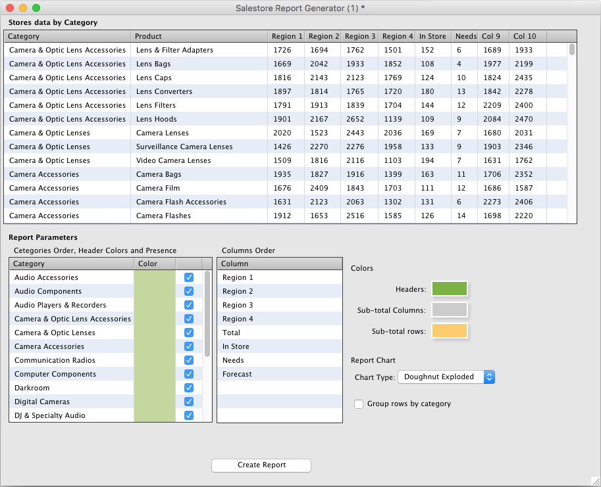
Task: Toggle the Darkroom category checkbox
Action: pos(189,388)
